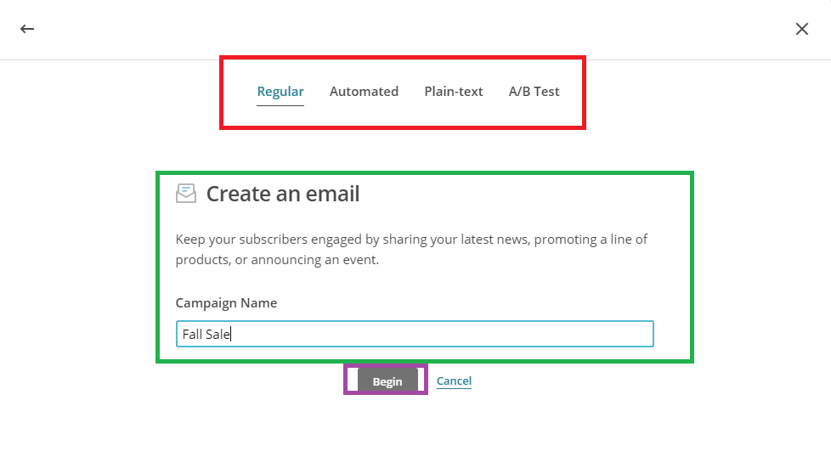Switch to the Regular tab
The height and width of the screenshot is (468, 831).
(x=280, y=92)
